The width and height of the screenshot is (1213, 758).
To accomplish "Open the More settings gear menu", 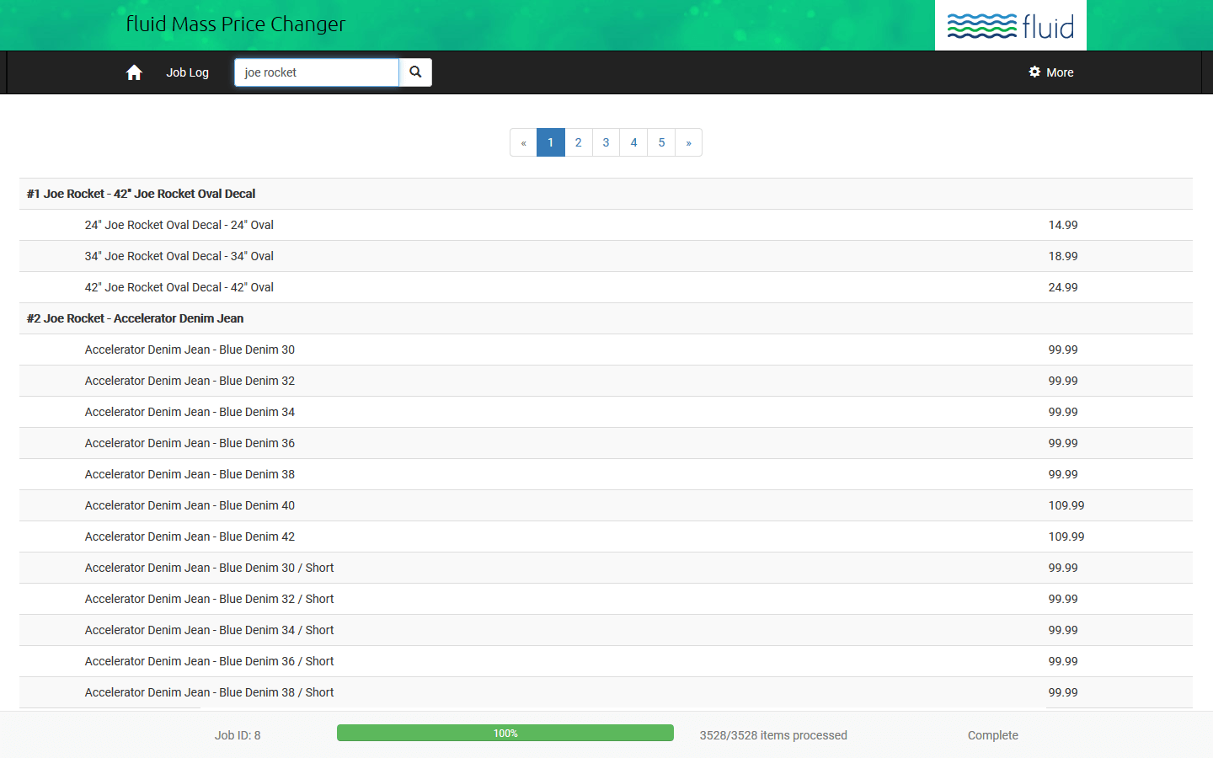I will tap(1051, 72).
